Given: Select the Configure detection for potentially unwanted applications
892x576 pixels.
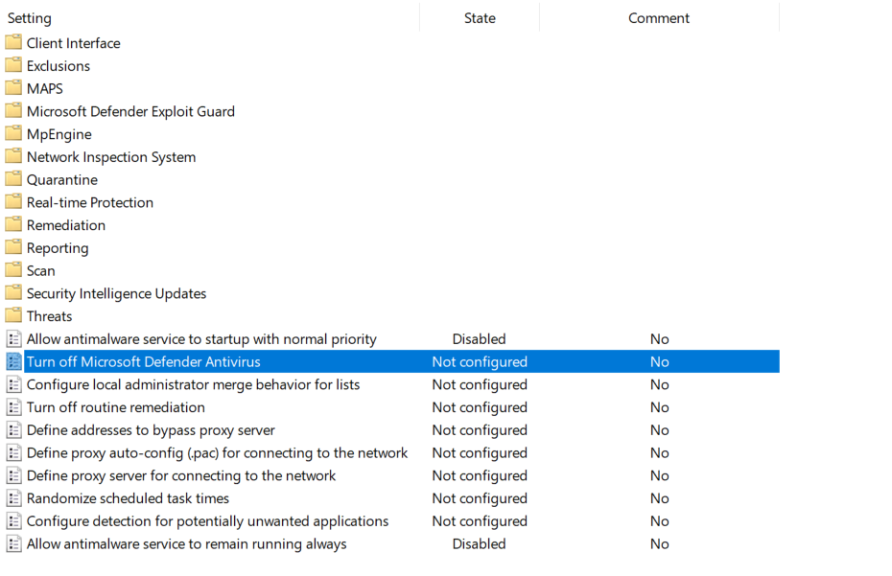Looking at the screenshot, I should (x=207, y=521).
